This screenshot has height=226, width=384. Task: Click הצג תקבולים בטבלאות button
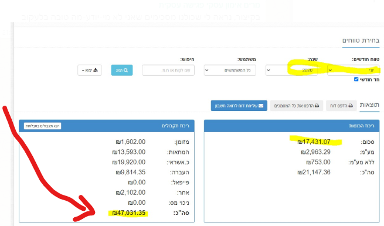(42, 126)
